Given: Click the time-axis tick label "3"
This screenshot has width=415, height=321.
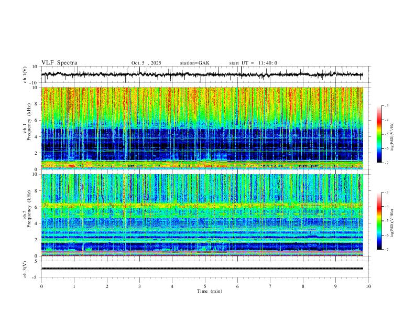Looking at the screenshot, I should 139,286.
